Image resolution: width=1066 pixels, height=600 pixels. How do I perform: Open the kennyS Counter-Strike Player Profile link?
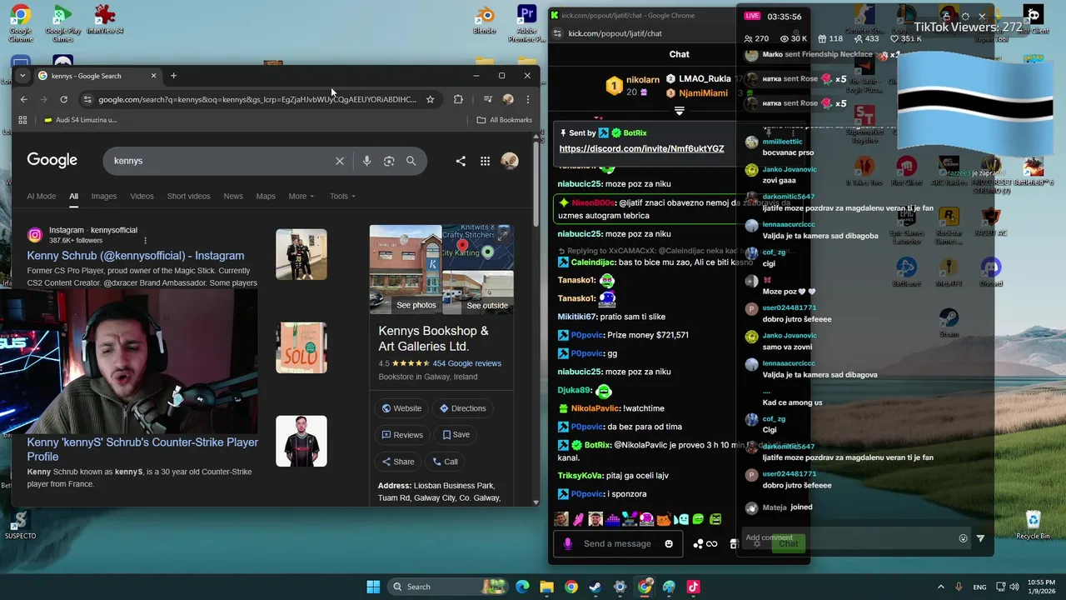click(x=142, y=449)
